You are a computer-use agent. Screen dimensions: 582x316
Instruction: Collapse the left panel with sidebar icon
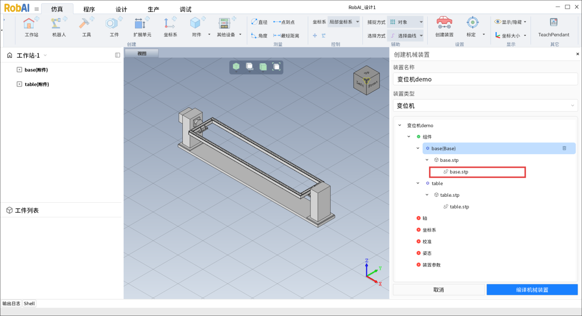point(118,55)
